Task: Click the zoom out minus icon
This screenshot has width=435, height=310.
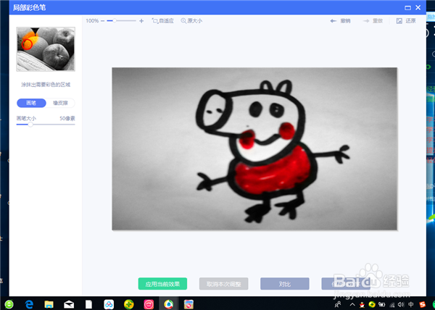Action: pos(103,21)
